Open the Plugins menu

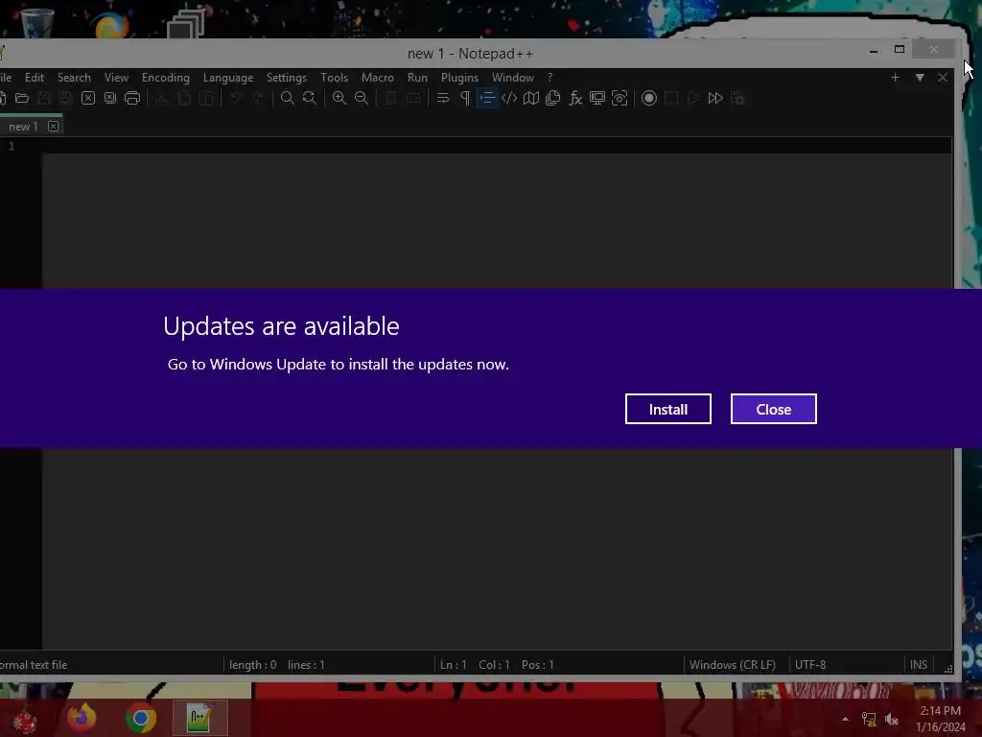click(x=459, y=77)
